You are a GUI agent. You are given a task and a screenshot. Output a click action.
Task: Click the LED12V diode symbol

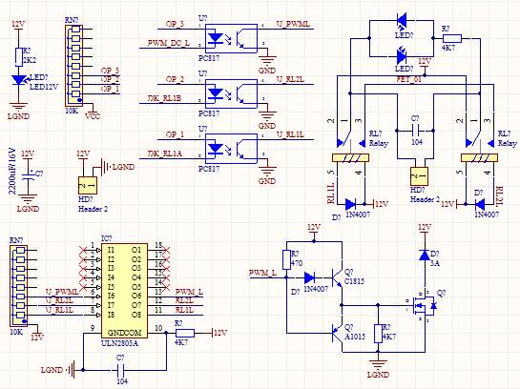click(19, 80)
